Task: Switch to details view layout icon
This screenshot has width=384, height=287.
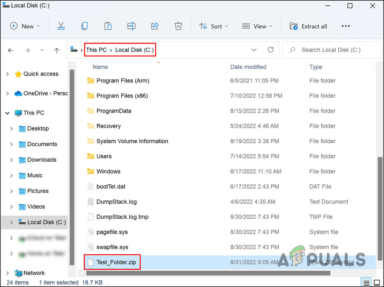Action: tap(367, 283)
